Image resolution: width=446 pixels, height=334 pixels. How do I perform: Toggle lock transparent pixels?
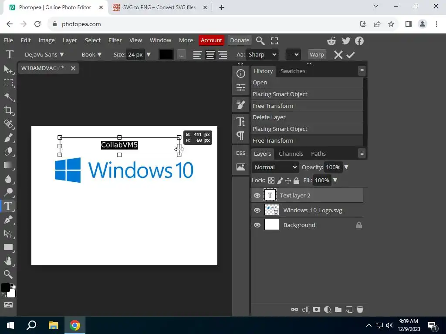tap(271, 180)
